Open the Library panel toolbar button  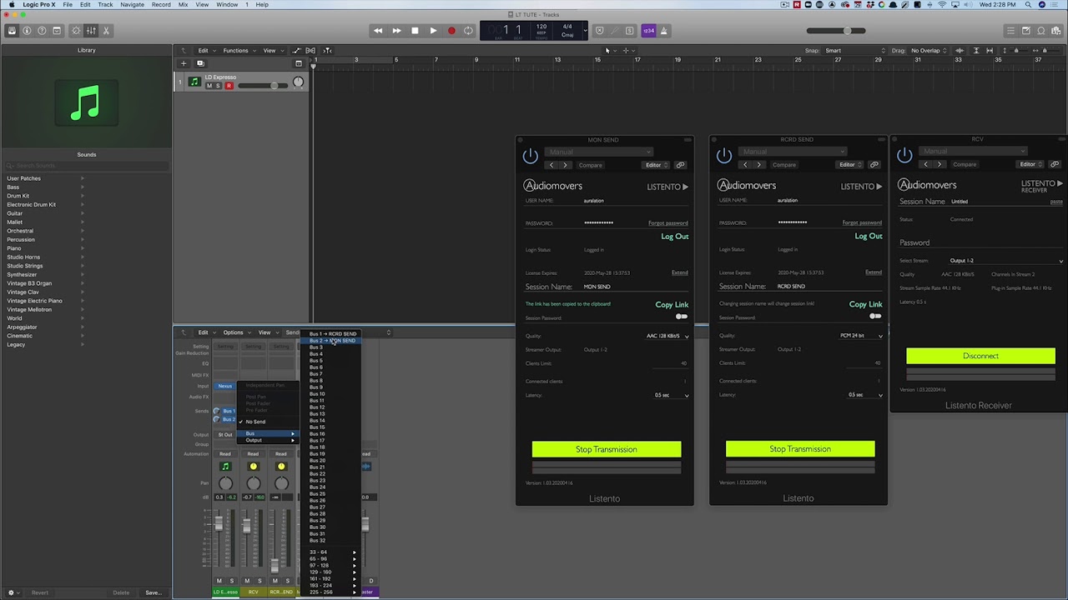point(12,31)
